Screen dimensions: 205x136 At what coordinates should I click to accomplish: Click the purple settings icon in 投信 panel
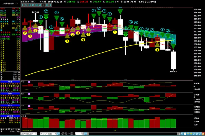pos(29,94)
